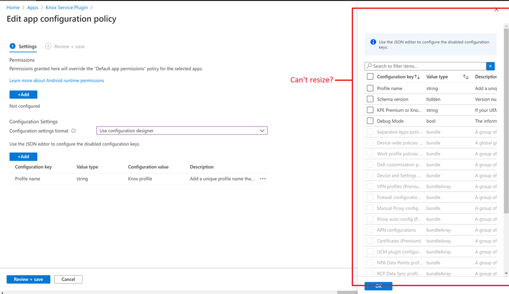
Task: Close the configuration keys side panel
Action: 496,10
